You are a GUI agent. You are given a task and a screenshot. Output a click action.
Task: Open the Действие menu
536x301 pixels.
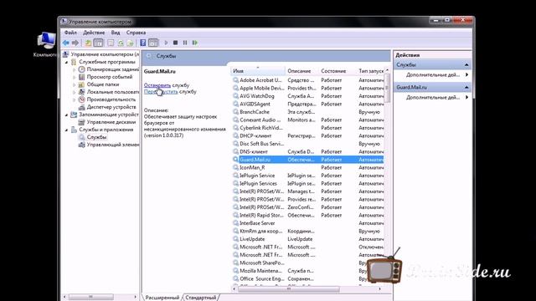pos(94,33)
